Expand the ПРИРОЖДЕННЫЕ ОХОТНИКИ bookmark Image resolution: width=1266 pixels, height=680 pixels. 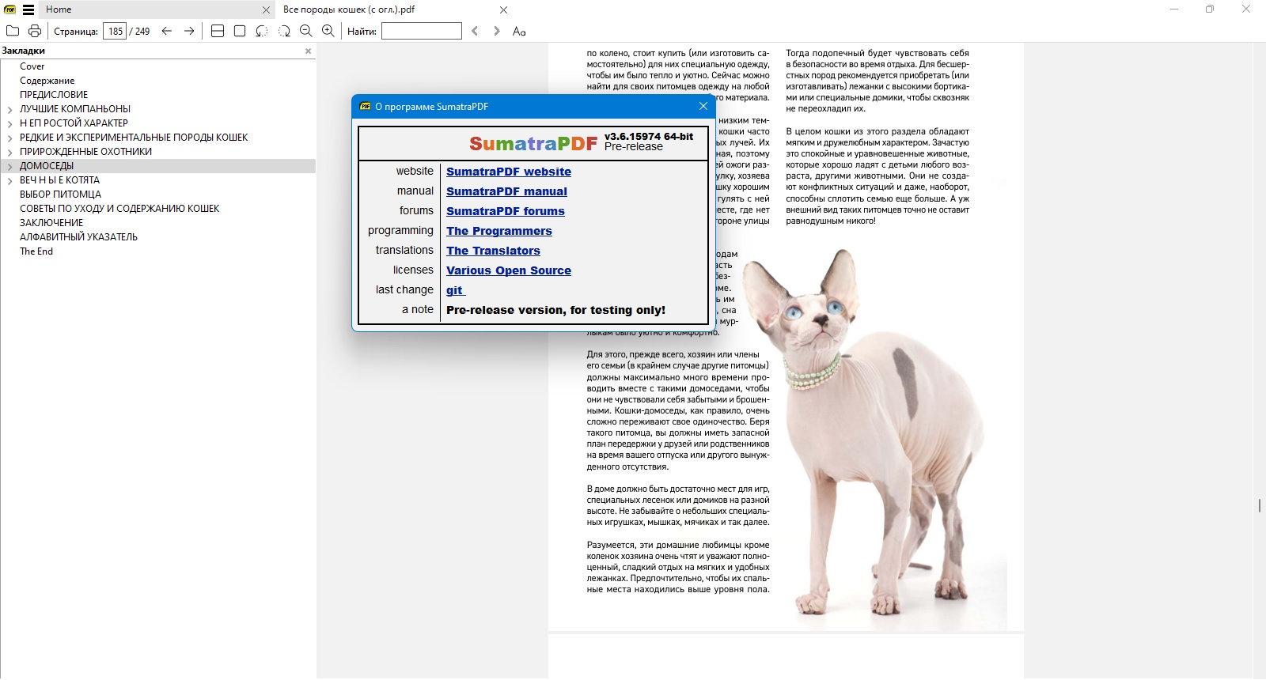(9, 152)
